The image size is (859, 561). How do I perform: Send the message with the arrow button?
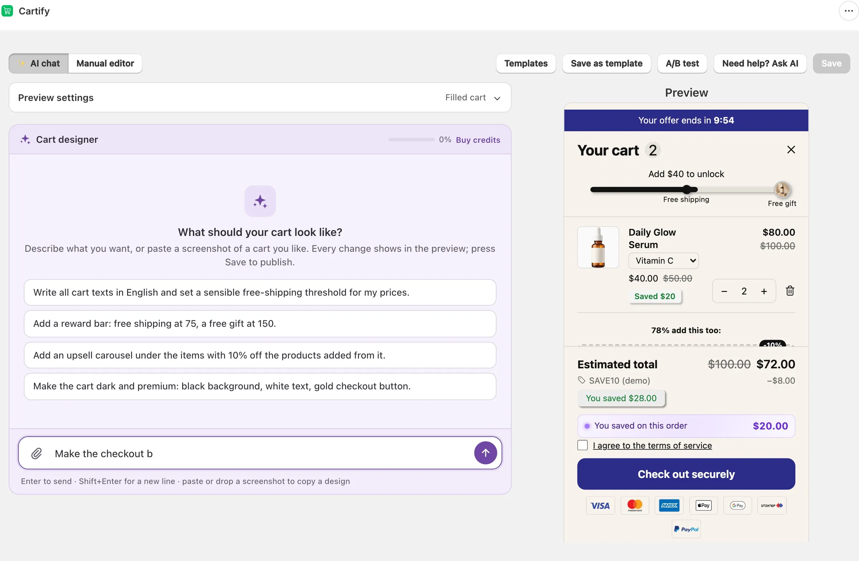click(485, 453)
